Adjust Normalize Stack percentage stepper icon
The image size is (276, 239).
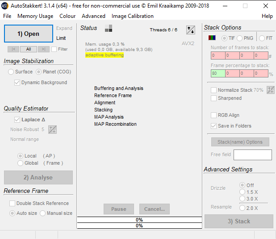tap(270, 90)
